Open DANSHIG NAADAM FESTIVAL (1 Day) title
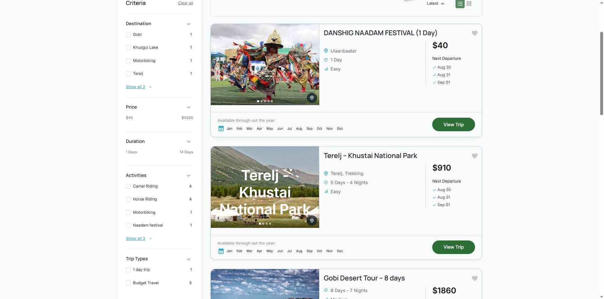Image resolution: width=604 pixels, height=299 pixels. (380, 33)
